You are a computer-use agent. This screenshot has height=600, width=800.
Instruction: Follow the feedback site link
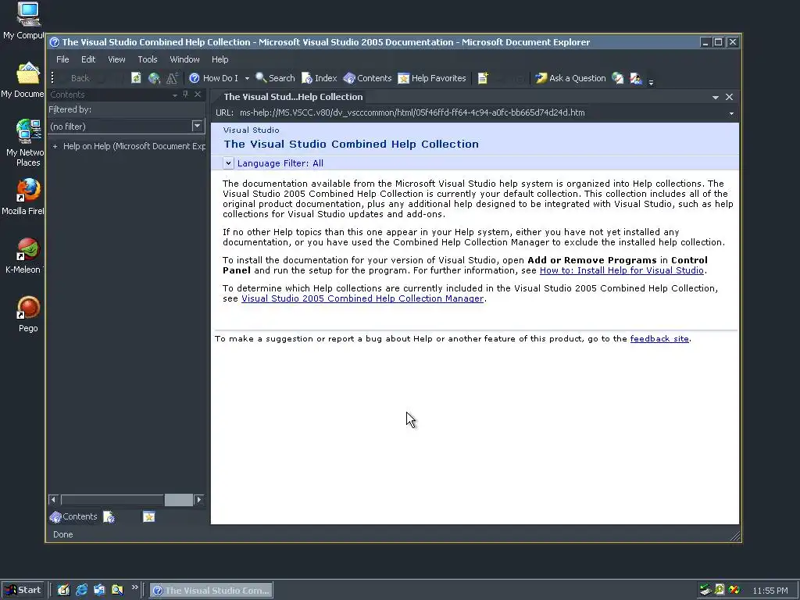[659, 339]
